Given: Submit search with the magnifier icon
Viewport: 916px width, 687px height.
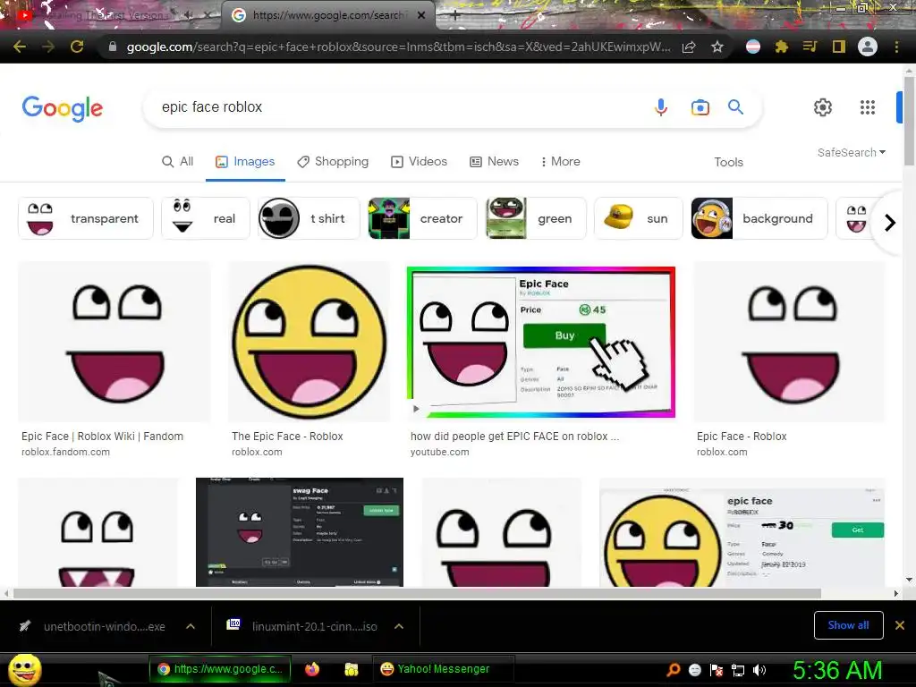Looking at the screenshot, I should pos(735,107).
